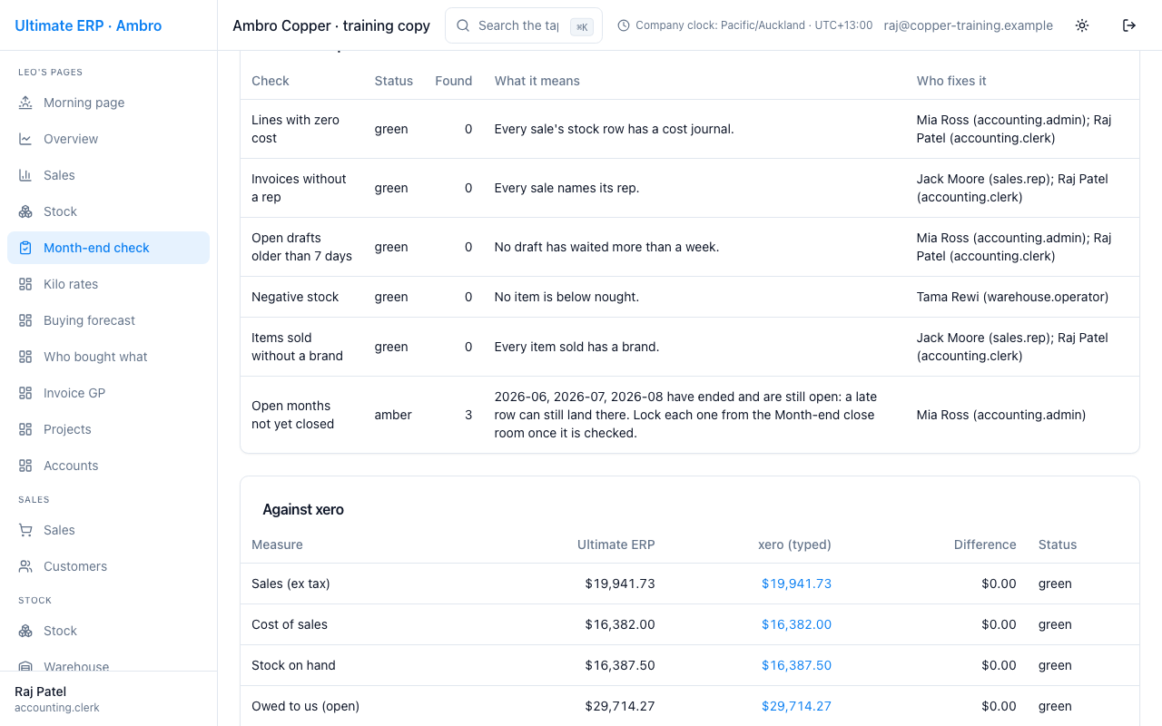Open Who bought what page

(108, 357)
